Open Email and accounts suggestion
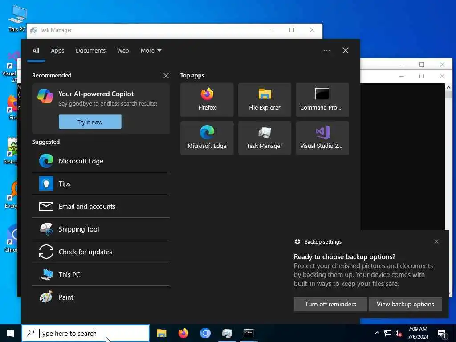456x342 pixels. [x=101, y=207]
